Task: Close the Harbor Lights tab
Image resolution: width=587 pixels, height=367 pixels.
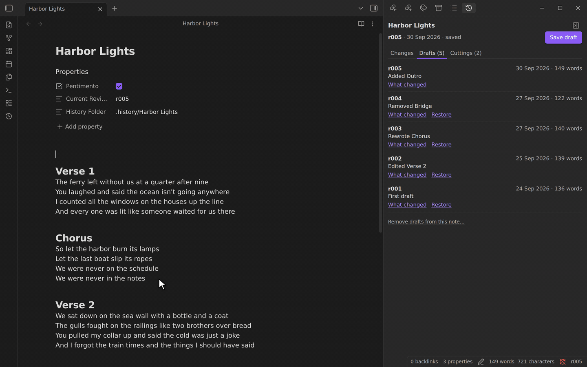Action: tap(100, 9)
